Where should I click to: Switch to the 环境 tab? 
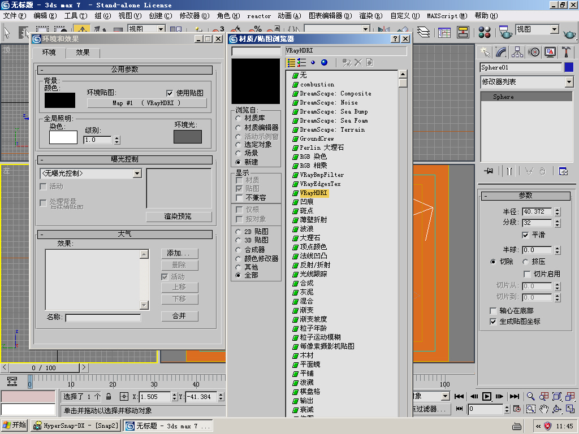pyautogui.click(x=49, y=53)
